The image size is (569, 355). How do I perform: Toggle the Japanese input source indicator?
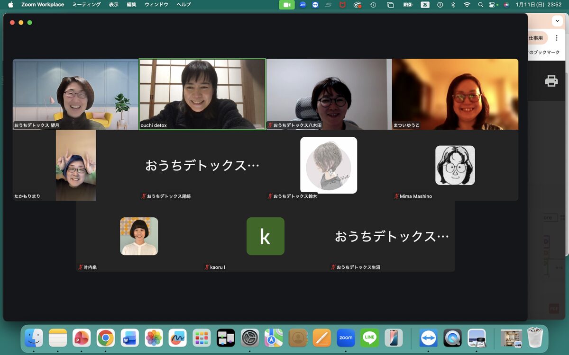pos(425,5)
